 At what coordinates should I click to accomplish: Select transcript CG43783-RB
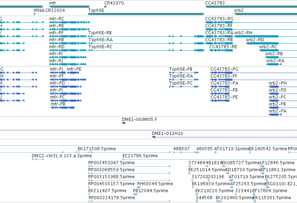(x=219, y=43)
